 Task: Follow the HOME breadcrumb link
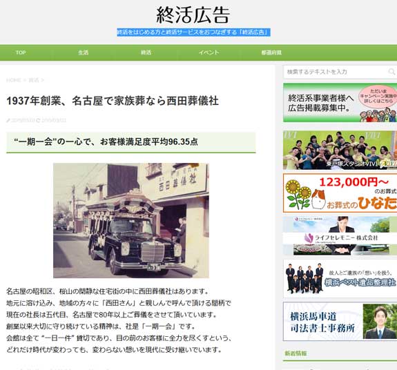point(14,80)
